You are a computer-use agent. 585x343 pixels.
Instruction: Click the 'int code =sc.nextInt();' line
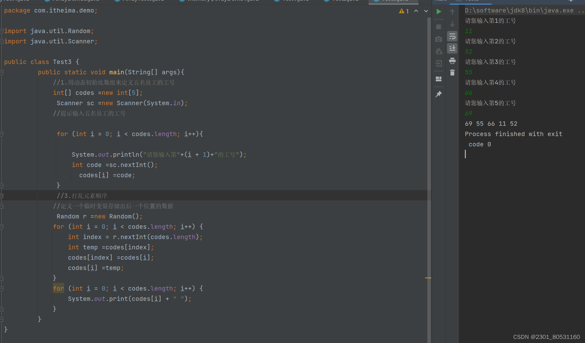pos(114,165)
